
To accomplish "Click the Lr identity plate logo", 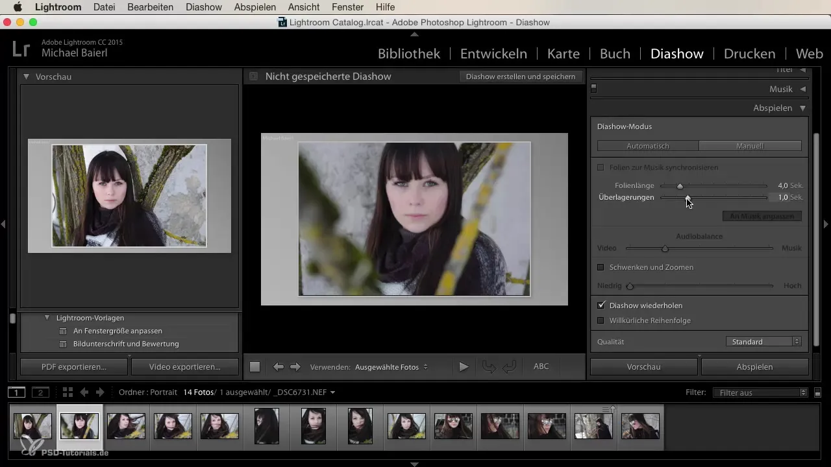I will pos(21,49).
